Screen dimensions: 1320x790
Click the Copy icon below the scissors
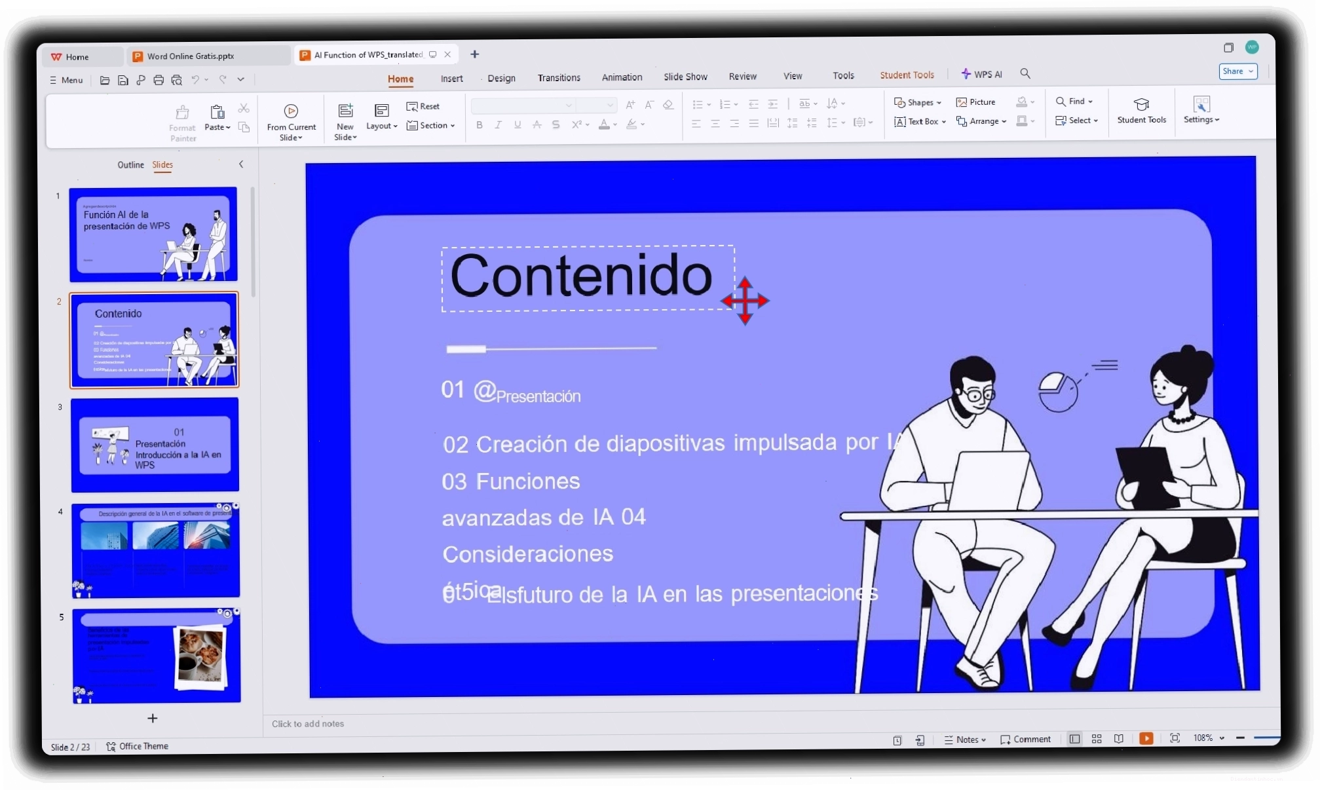click(244, 127)
